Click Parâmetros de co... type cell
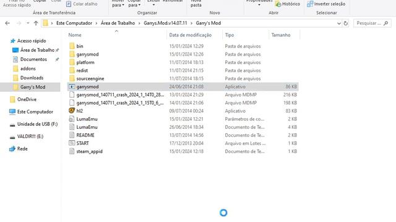Viewport: 396px width, 222px height. [x=244, y=119]
